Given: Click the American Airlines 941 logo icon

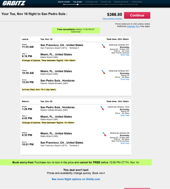Looking at the screenshot, I should coord(103,72).
